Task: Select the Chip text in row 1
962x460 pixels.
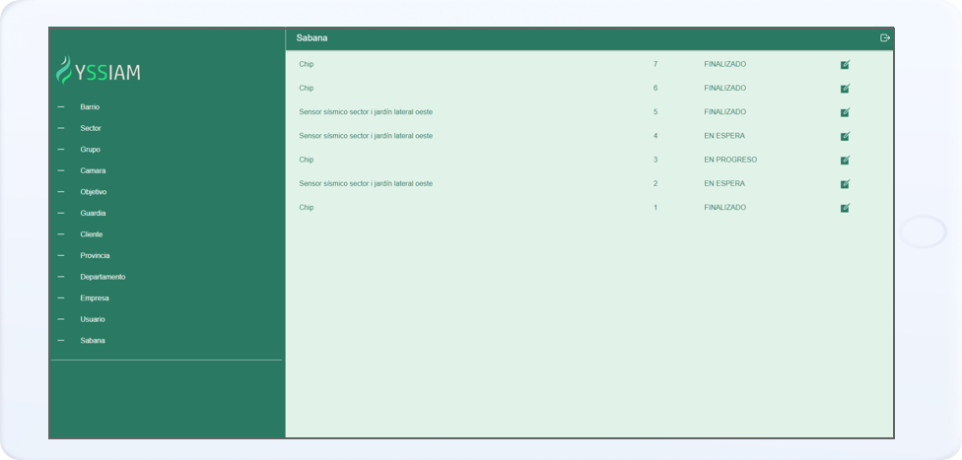Action: pos(307,208)
